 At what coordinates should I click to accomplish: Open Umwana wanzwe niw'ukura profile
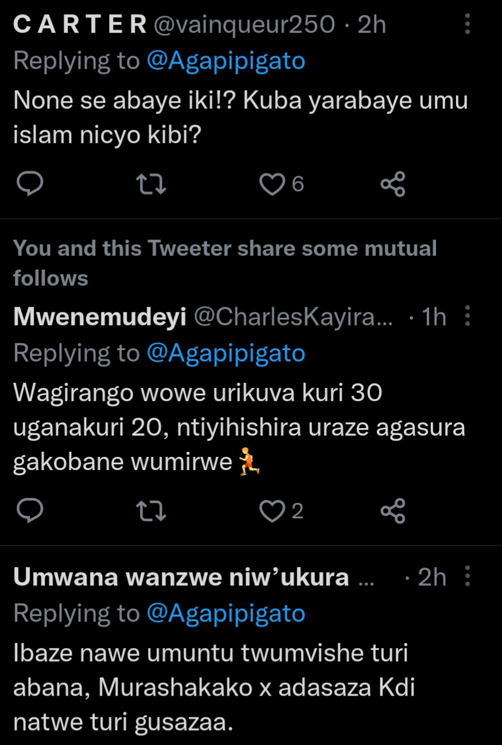(181, 577)
